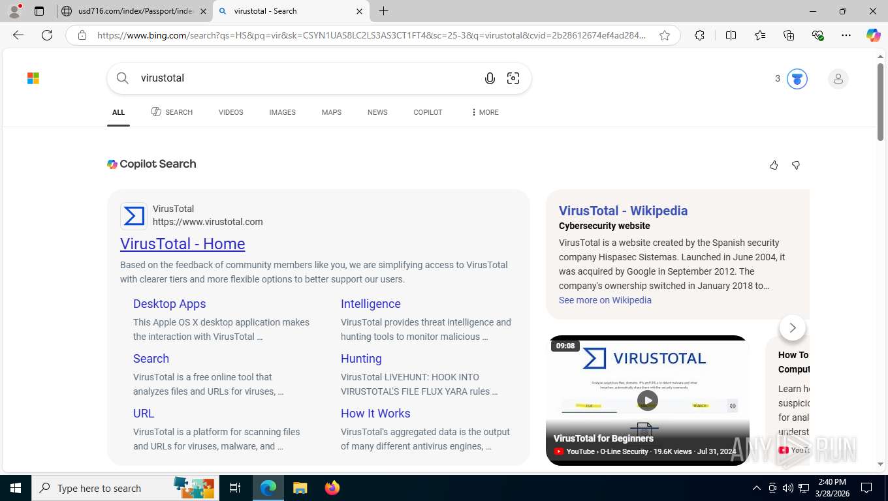Open Microsoft Rewards medal icon
This screenshot has width=888, height=501.
point(797,79)
